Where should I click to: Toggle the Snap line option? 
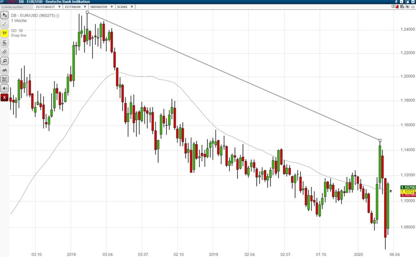(19, 35)
